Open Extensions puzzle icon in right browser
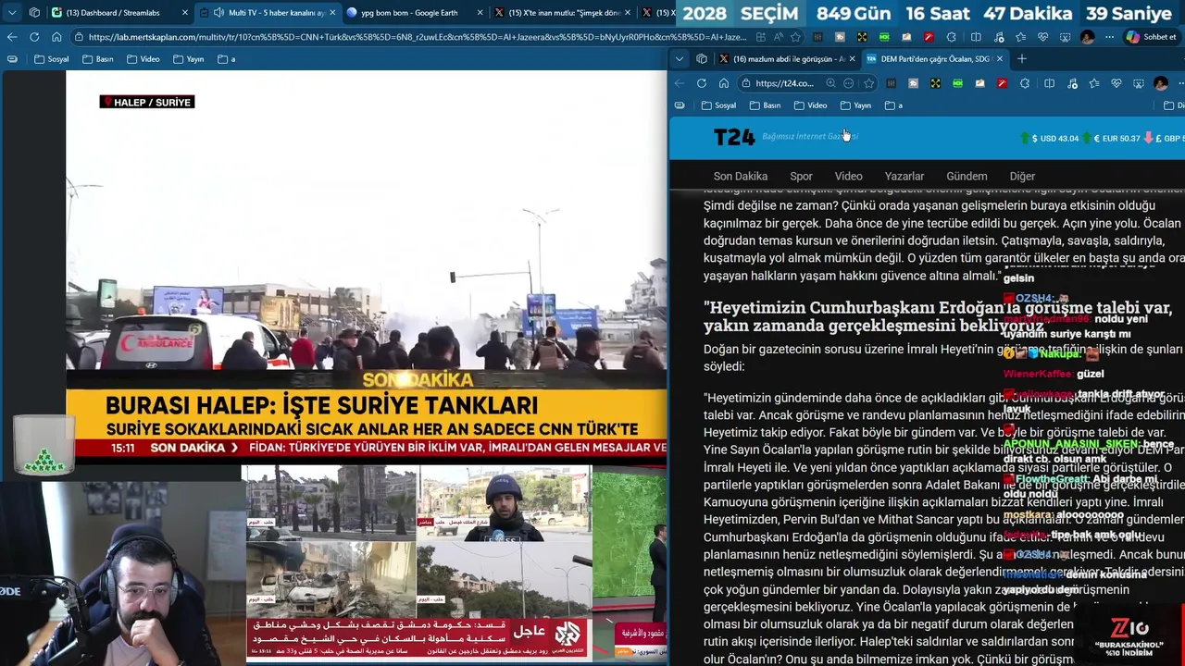The width and height of the screenshot is (1185, 666). click(1025, 83)
